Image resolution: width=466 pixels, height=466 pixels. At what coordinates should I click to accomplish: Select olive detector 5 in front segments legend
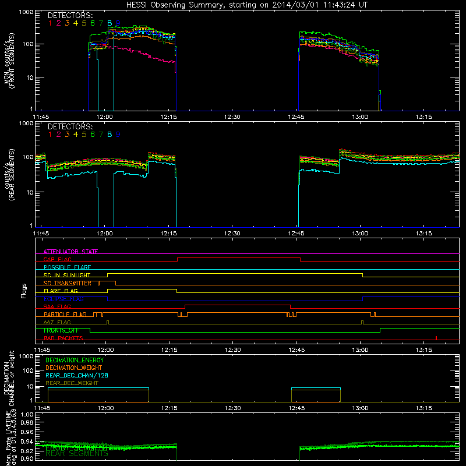[x=84, y=23]
